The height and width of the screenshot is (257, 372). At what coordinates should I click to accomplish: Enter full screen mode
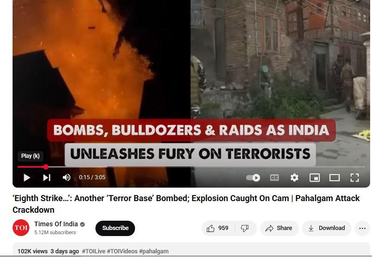point(355,177)
